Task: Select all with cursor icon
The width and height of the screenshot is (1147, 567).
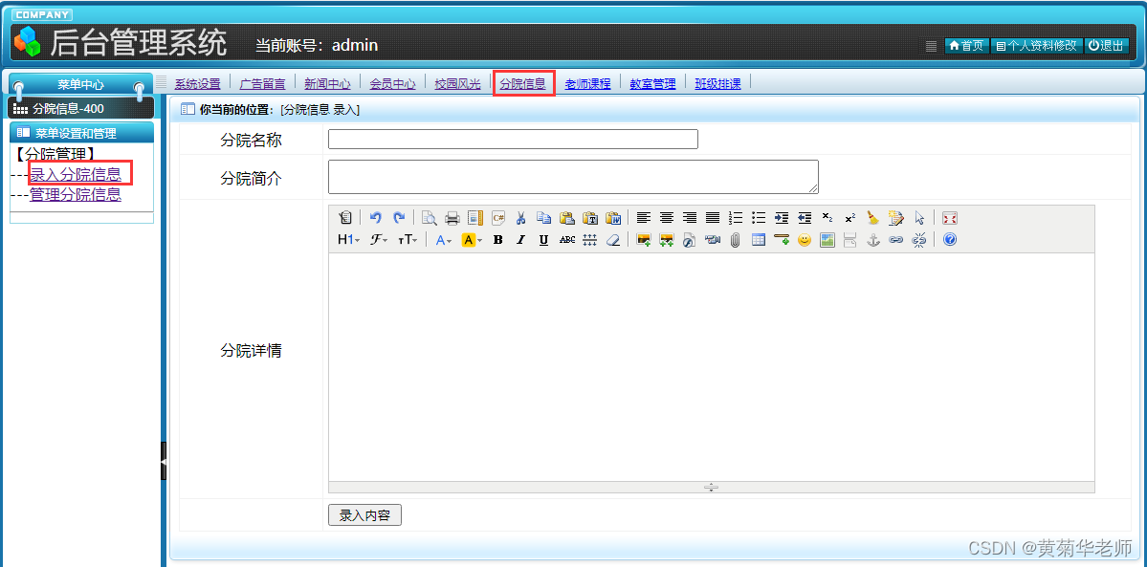Action: 919,218
